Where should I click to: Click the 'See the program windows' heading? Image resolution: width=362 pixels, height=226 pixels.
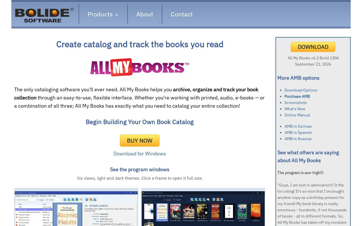140,169
